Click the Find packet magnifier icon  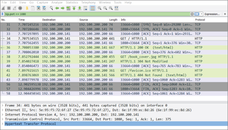pyautogui.click(x=51, y=8)
